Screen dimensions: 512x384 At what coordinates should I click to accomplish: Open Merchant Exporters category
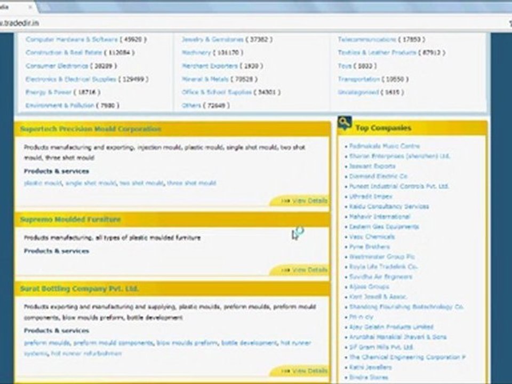(x=210, y=66)
